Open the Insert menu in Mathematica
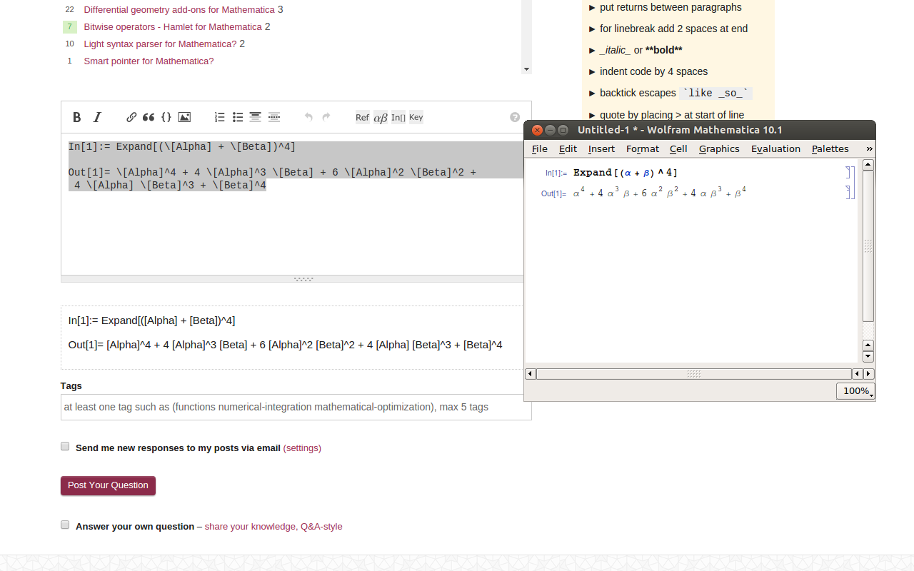 tap(601, 148)
